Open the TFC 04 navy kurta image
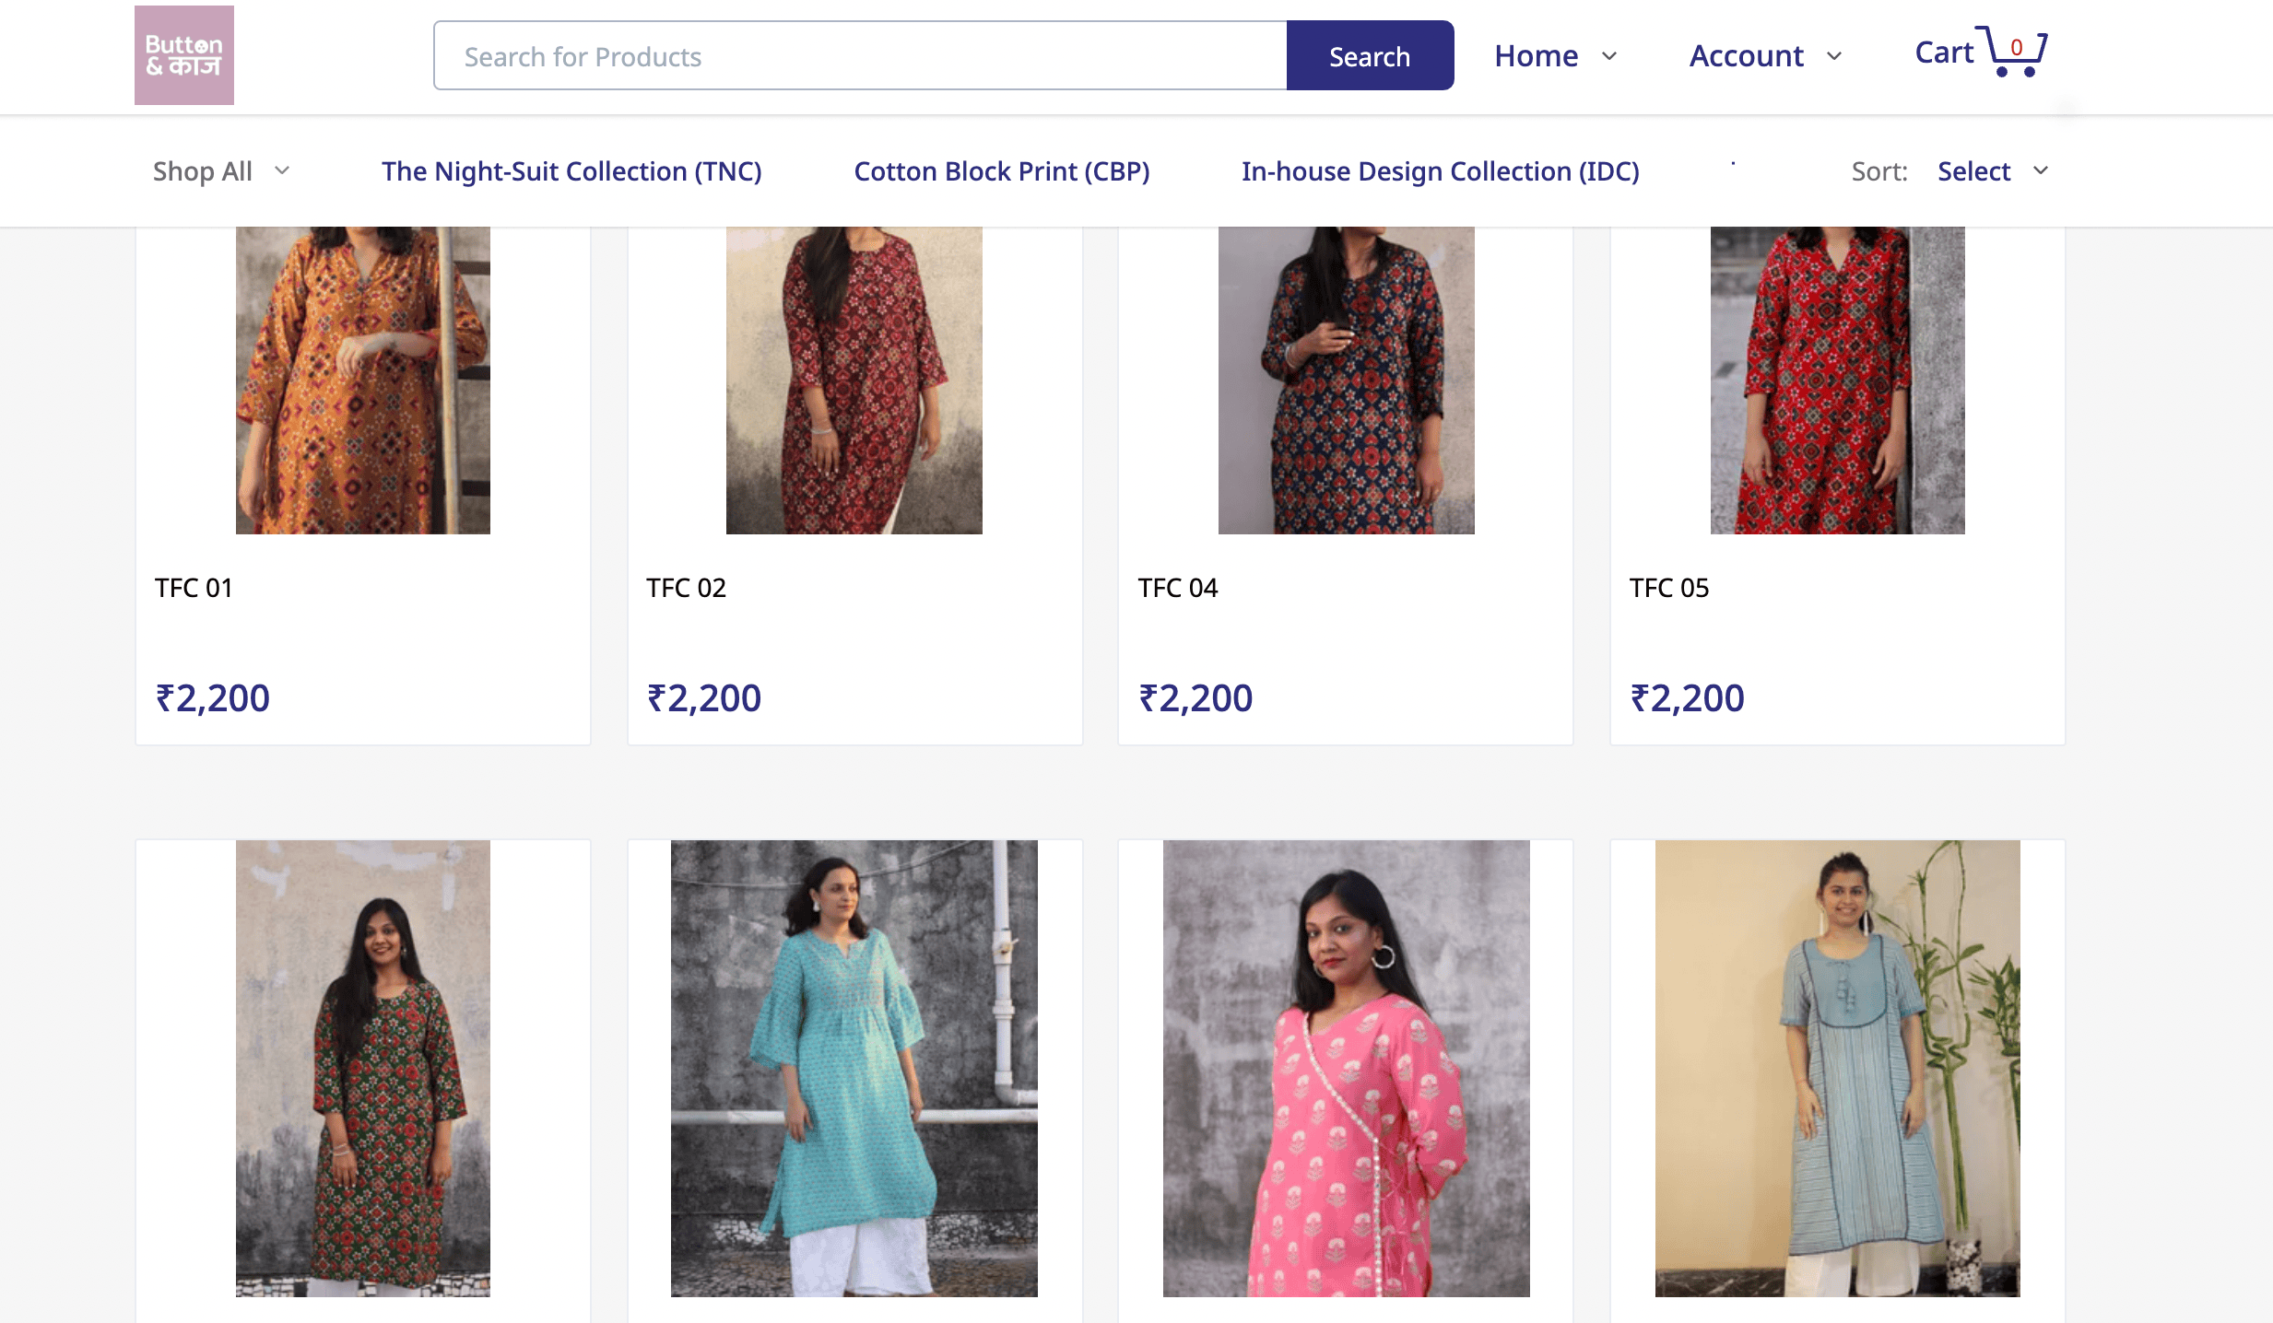2273x1323 pixels. (x=1347, y=381)
